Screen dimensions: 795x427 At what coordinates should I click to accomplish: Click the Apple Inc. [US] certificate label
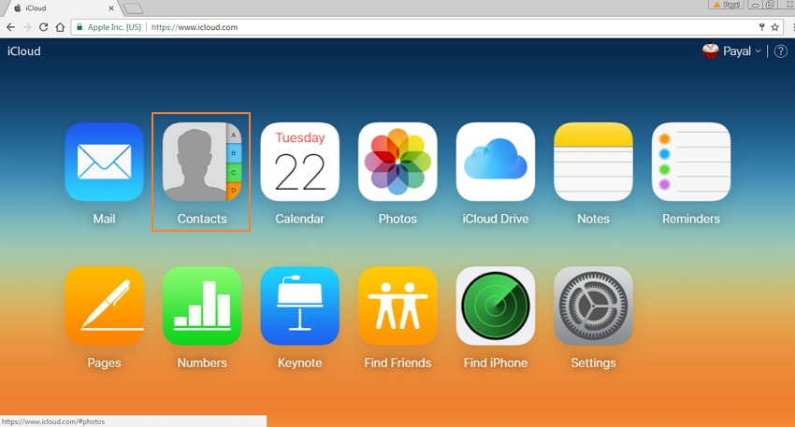[x=114, y=27]
